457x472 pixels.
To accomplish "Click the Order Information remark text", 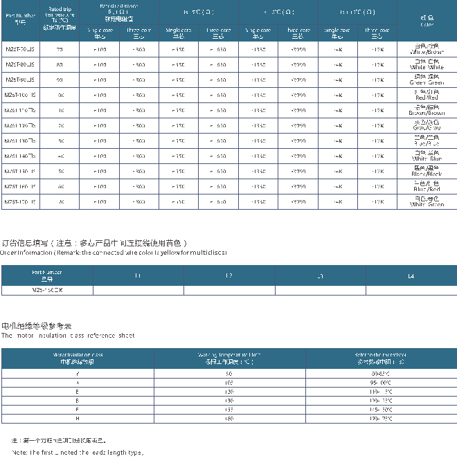I will pos(114,253).
